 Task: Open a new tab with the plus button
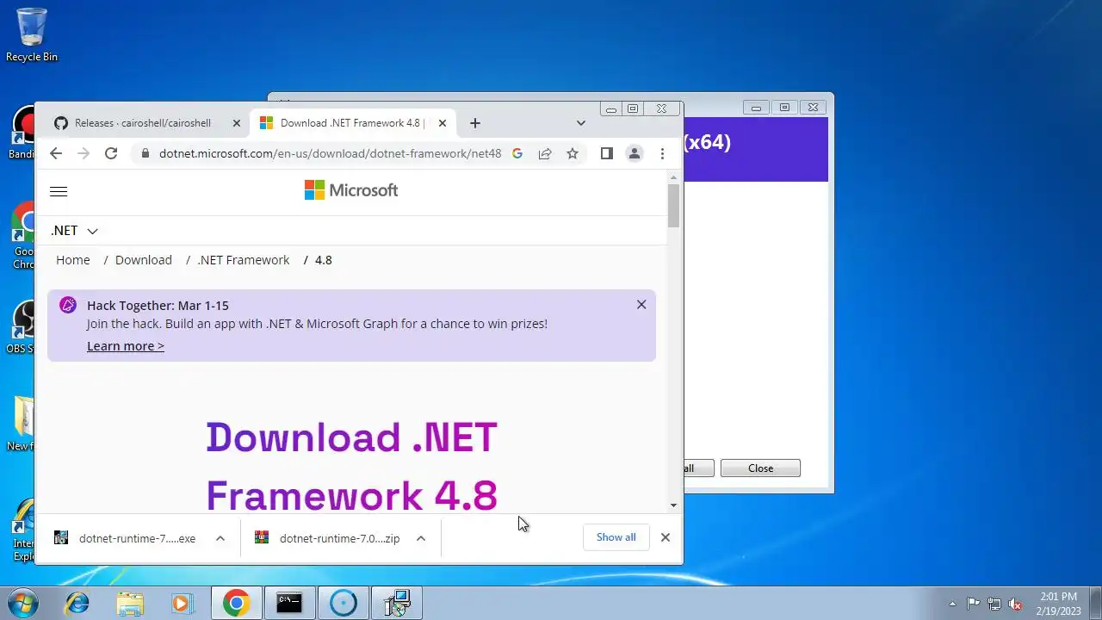[475, 123]
